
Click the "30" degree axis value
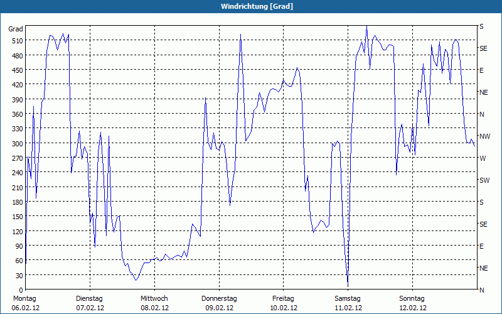coord(19,275)
